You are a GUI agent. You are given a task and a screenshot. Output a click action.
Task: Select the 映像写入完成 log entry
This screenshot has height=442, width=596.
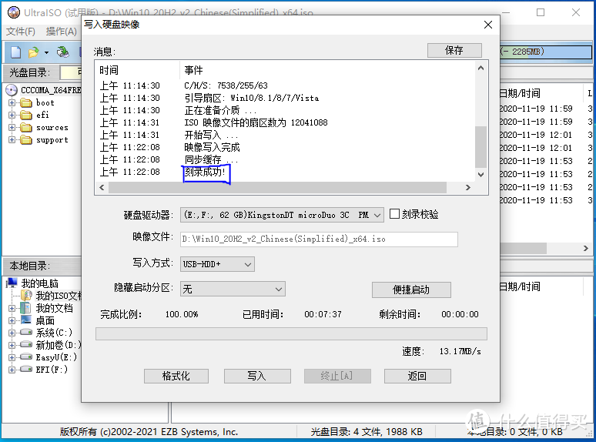pos(212,147)
